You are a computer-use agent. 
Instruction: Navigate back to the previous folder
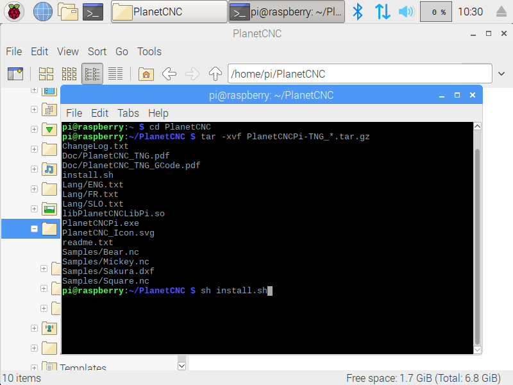point(169,74)
